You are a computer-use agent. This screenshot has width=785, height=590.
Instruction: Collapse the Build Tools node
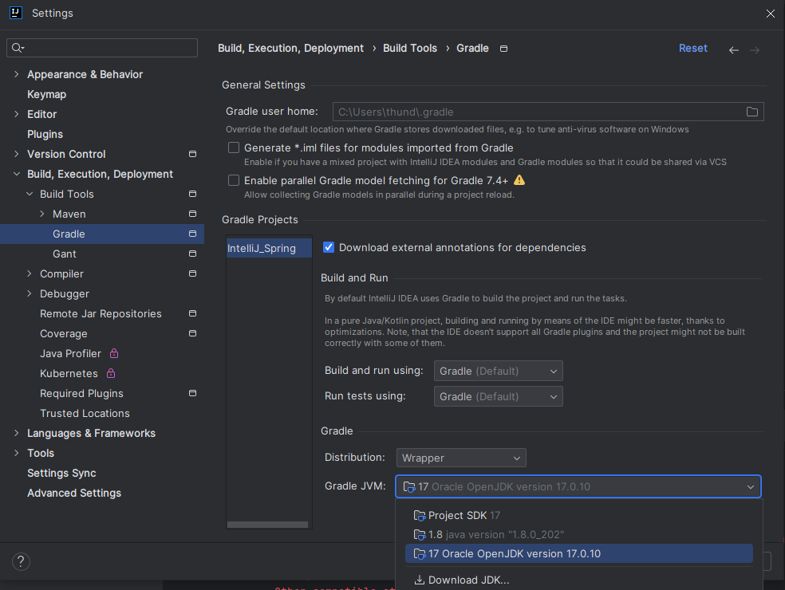coord(30,194)
